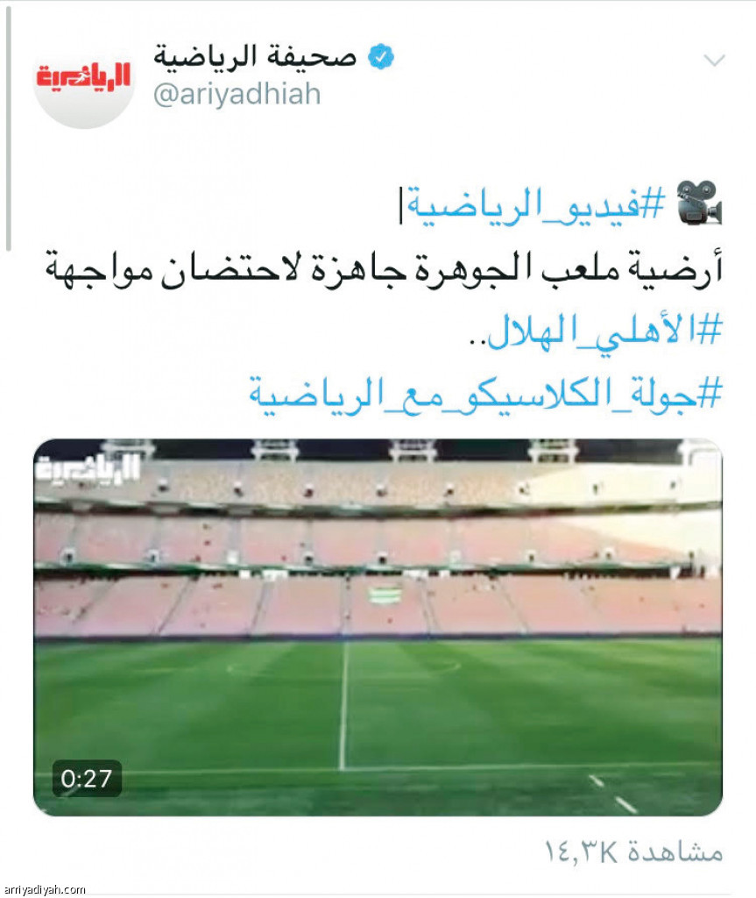Open the tweet options chevron menu
The width and height of the screenshot is (756, 898).
(x=714, y=60)
